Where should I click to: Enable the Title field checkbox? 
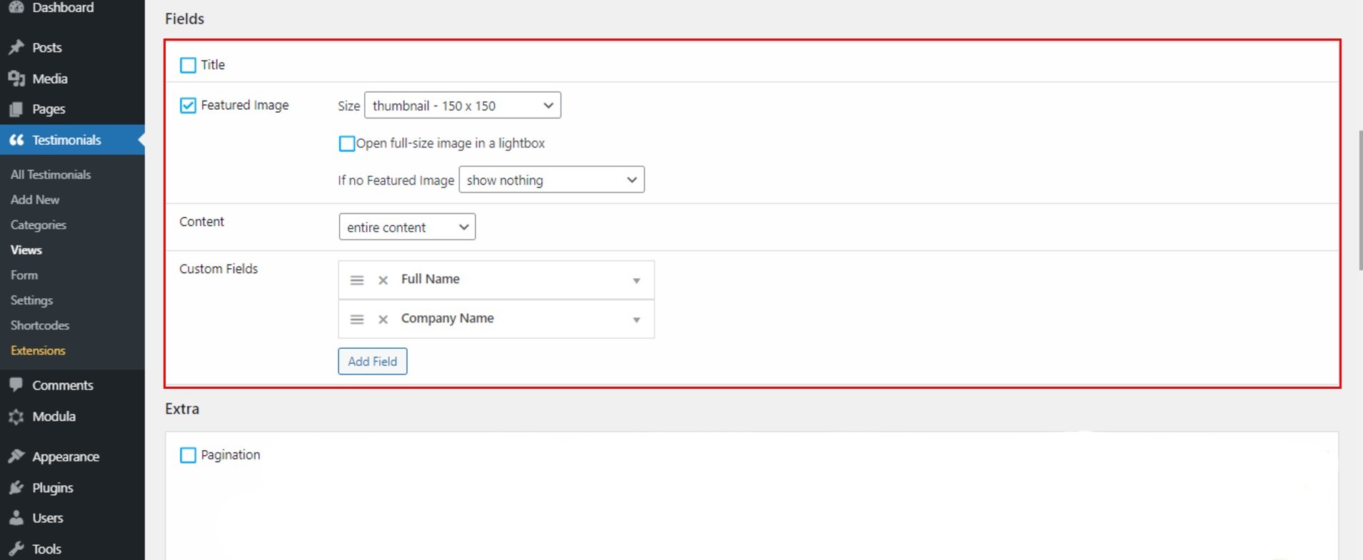tap(188, 65)
